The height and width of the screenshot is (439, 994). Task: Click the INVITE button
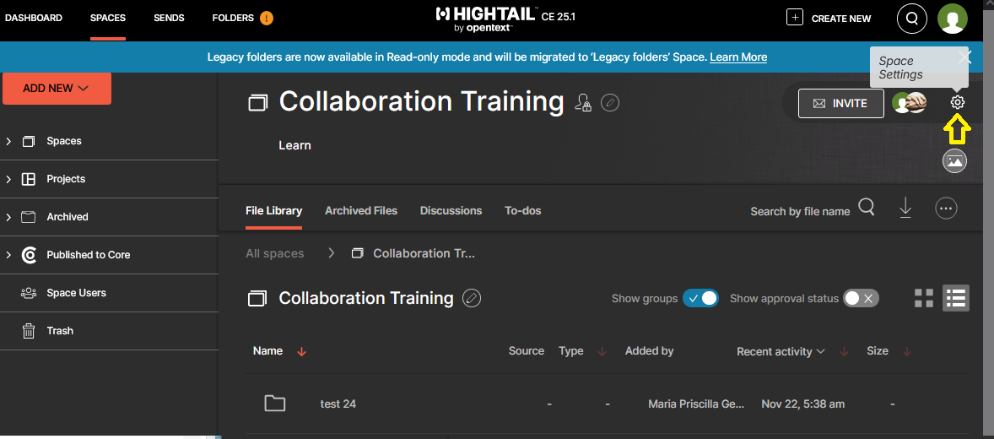tap(840, 103)
